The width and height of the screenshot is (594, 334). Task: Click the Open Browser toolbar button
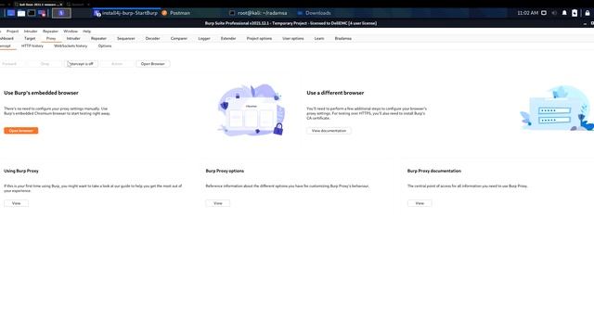(x=152, y=64)
